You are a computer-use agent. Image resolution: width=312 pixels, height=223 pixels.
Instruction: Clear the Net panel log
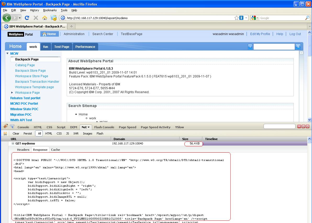(16, 133)
